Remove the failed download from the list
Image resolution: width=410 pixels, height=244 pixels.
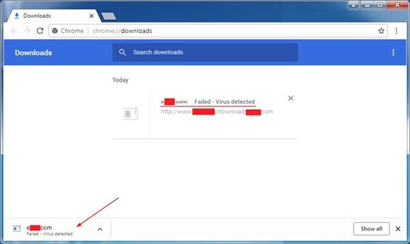click(x=290, y=98)
